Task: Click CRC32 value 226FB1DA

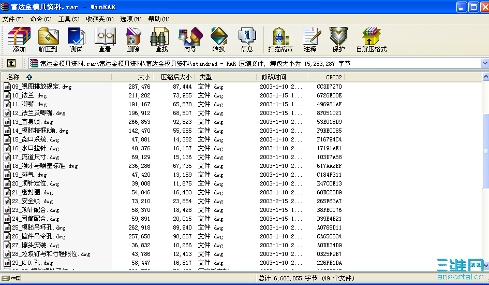Action: click(x=329, y=263)
